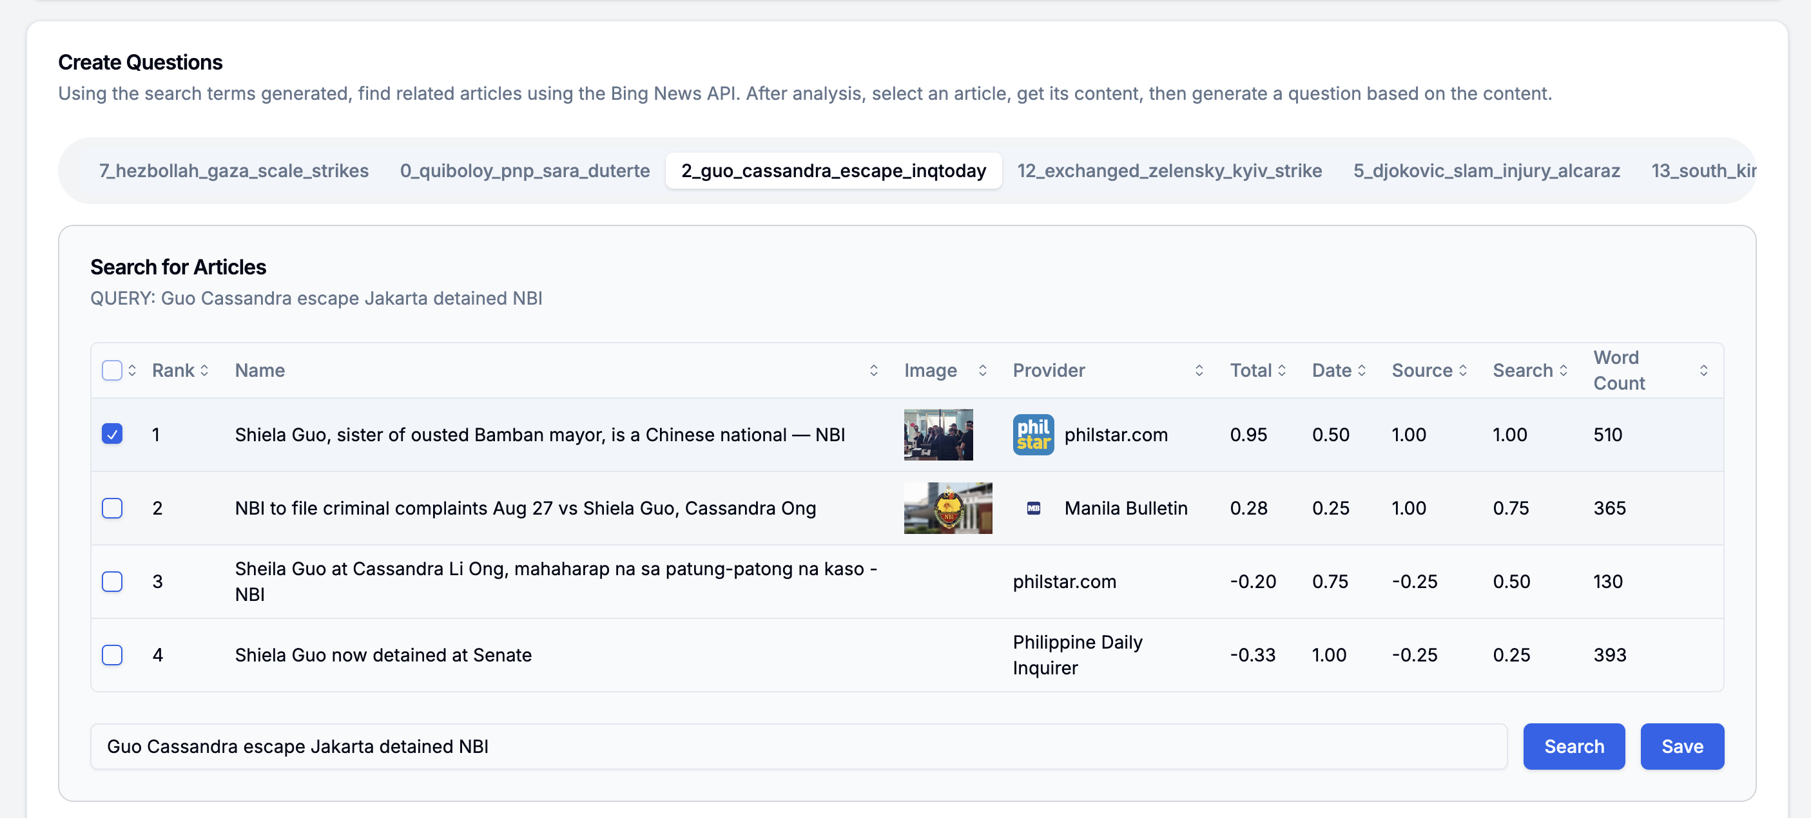Image resolution: width=1811 pixels, height=818 pixels.
Task: Click word count '365'
Action: tap(1609, 508)
